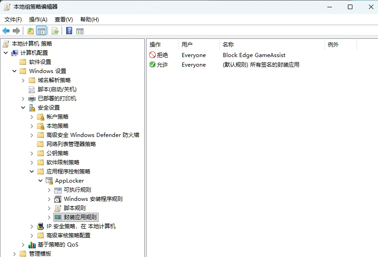The height and width of the screenshot is (257, 378).
Task: Open Help via blue question mark icon
Action: coord(69,31)
